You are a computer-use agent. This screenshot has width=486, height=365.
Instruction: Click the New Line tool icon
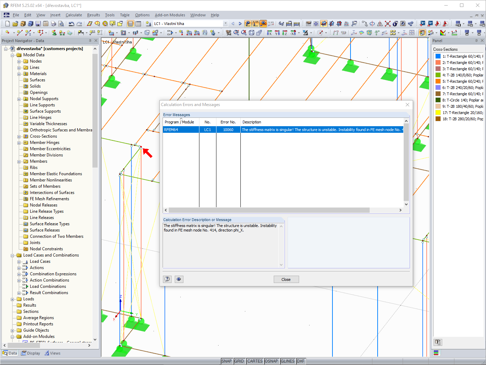[x=19, y=33]
